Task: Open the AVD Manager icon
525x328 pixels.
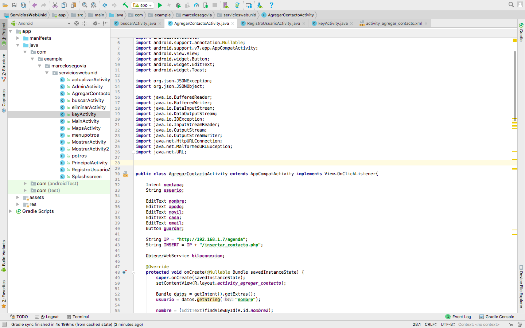Action: coord(226,5)
